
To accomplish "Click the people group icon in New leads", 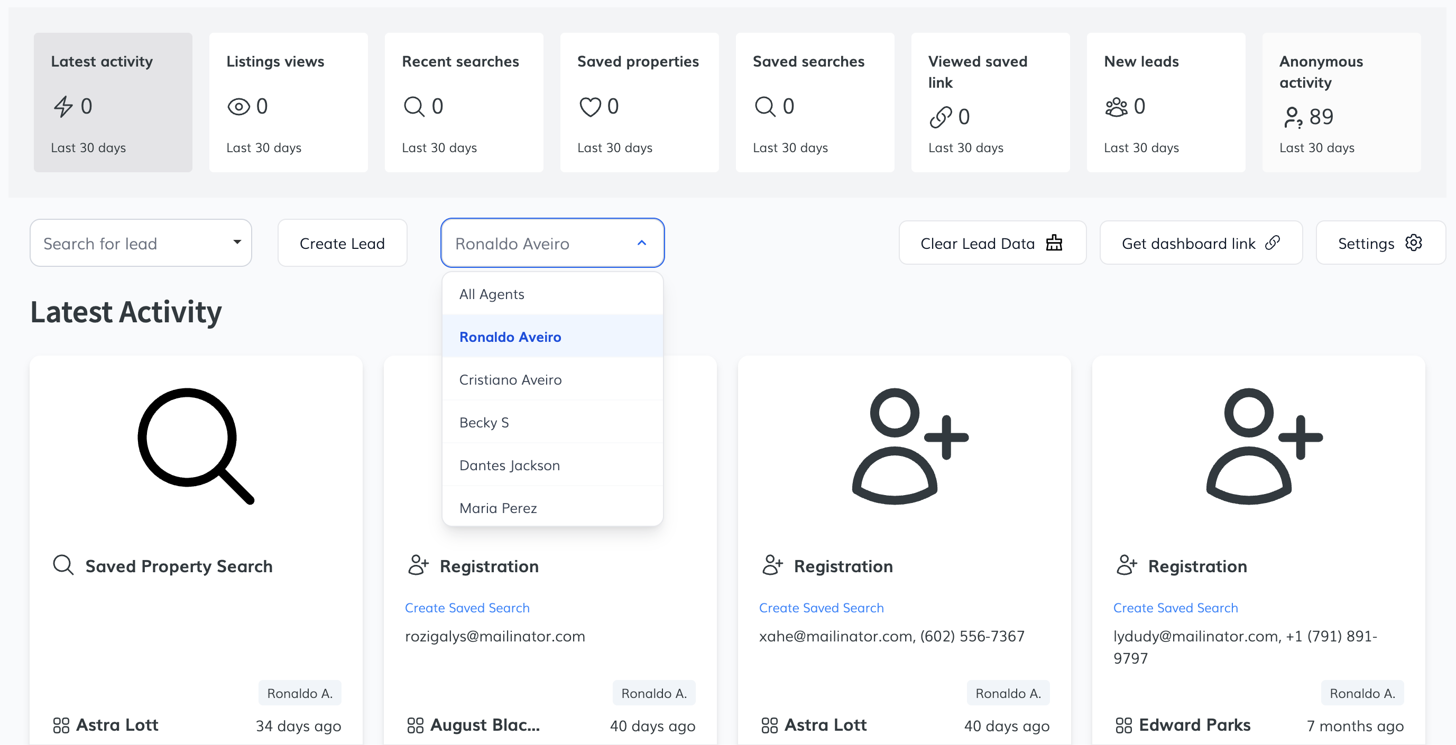I will 1116,106.
